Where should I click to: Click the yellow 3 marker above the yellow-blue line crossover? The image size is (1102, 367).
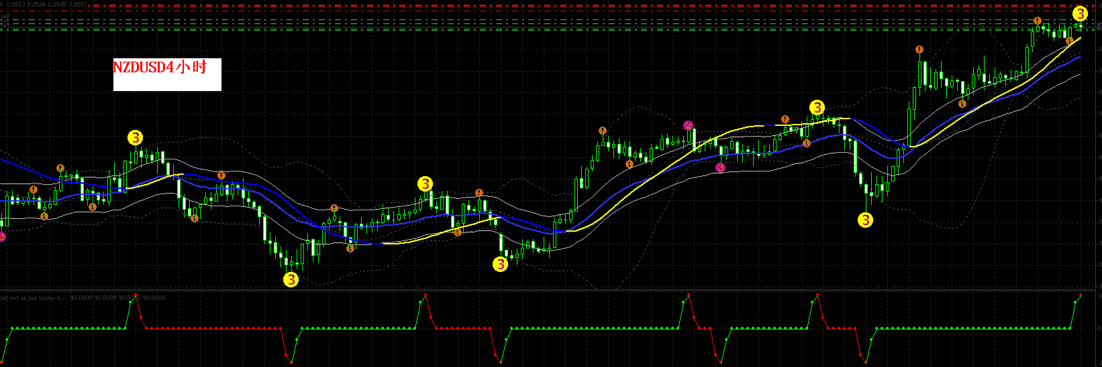817,107
